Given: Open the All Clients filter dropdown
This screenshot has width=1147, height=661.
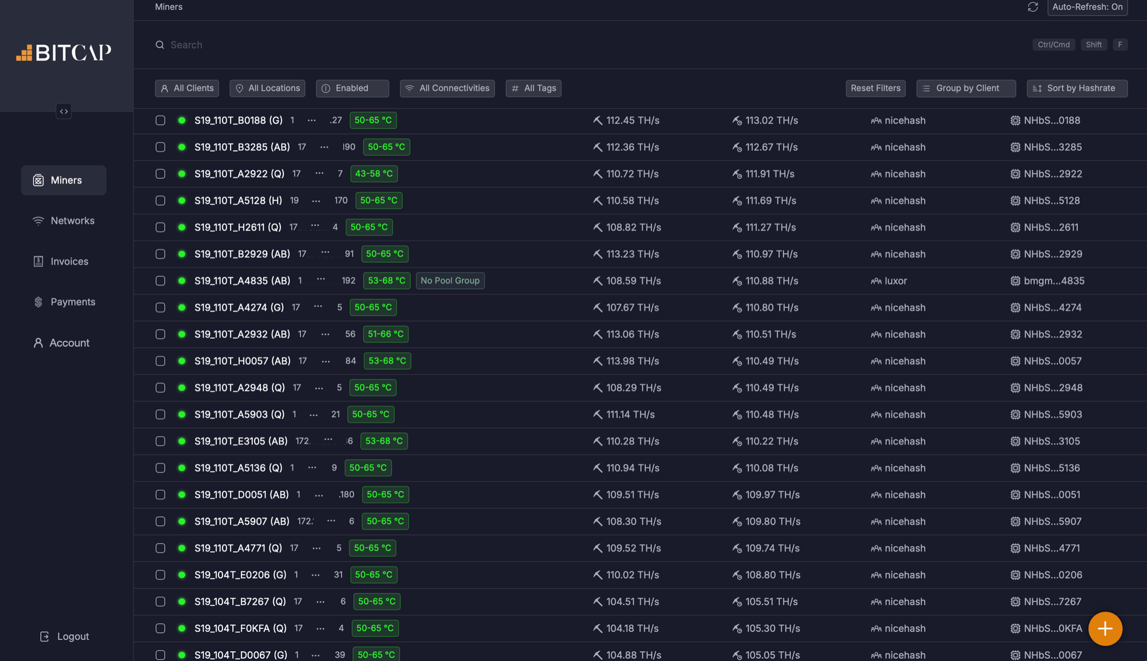Looking at the screenshot, I should [x=186, y=88].
